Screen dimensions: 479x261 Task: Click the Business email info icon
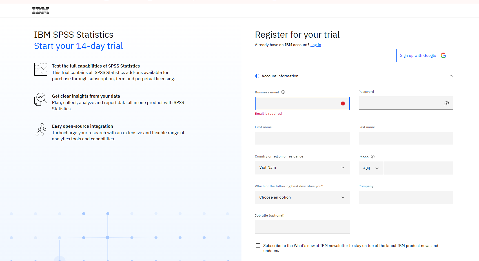click(283, 92)
